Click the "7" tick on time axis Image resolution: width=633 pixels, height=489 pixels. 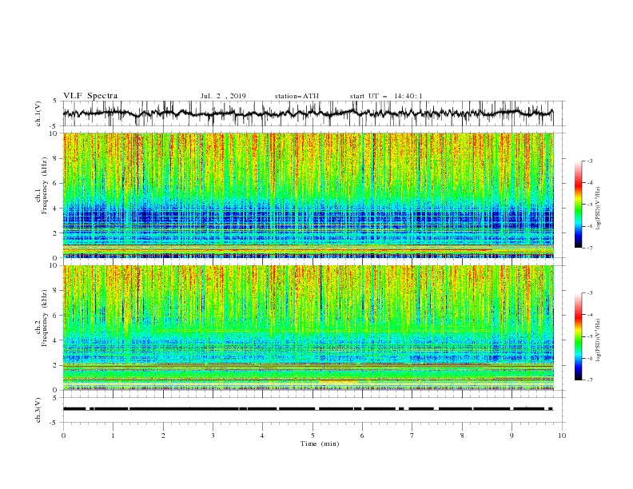coord(412,435)
